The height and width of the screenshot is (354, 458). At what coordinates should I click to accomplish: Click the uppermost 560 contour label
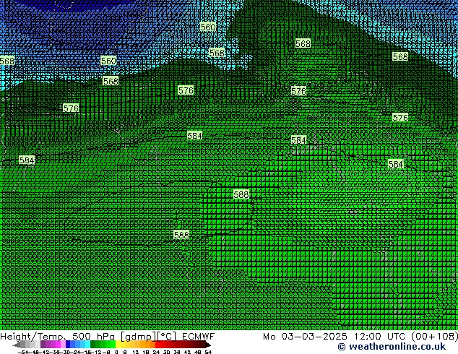[208, 27]
